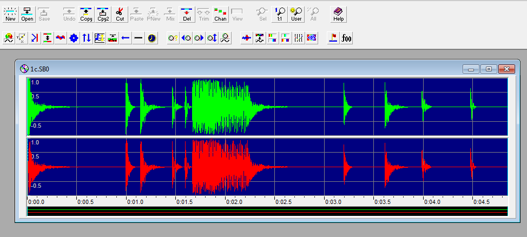The width and height of the screenshot is (527, 237).
Task: Click the New file toolbar button
Action: click(10, 15)
